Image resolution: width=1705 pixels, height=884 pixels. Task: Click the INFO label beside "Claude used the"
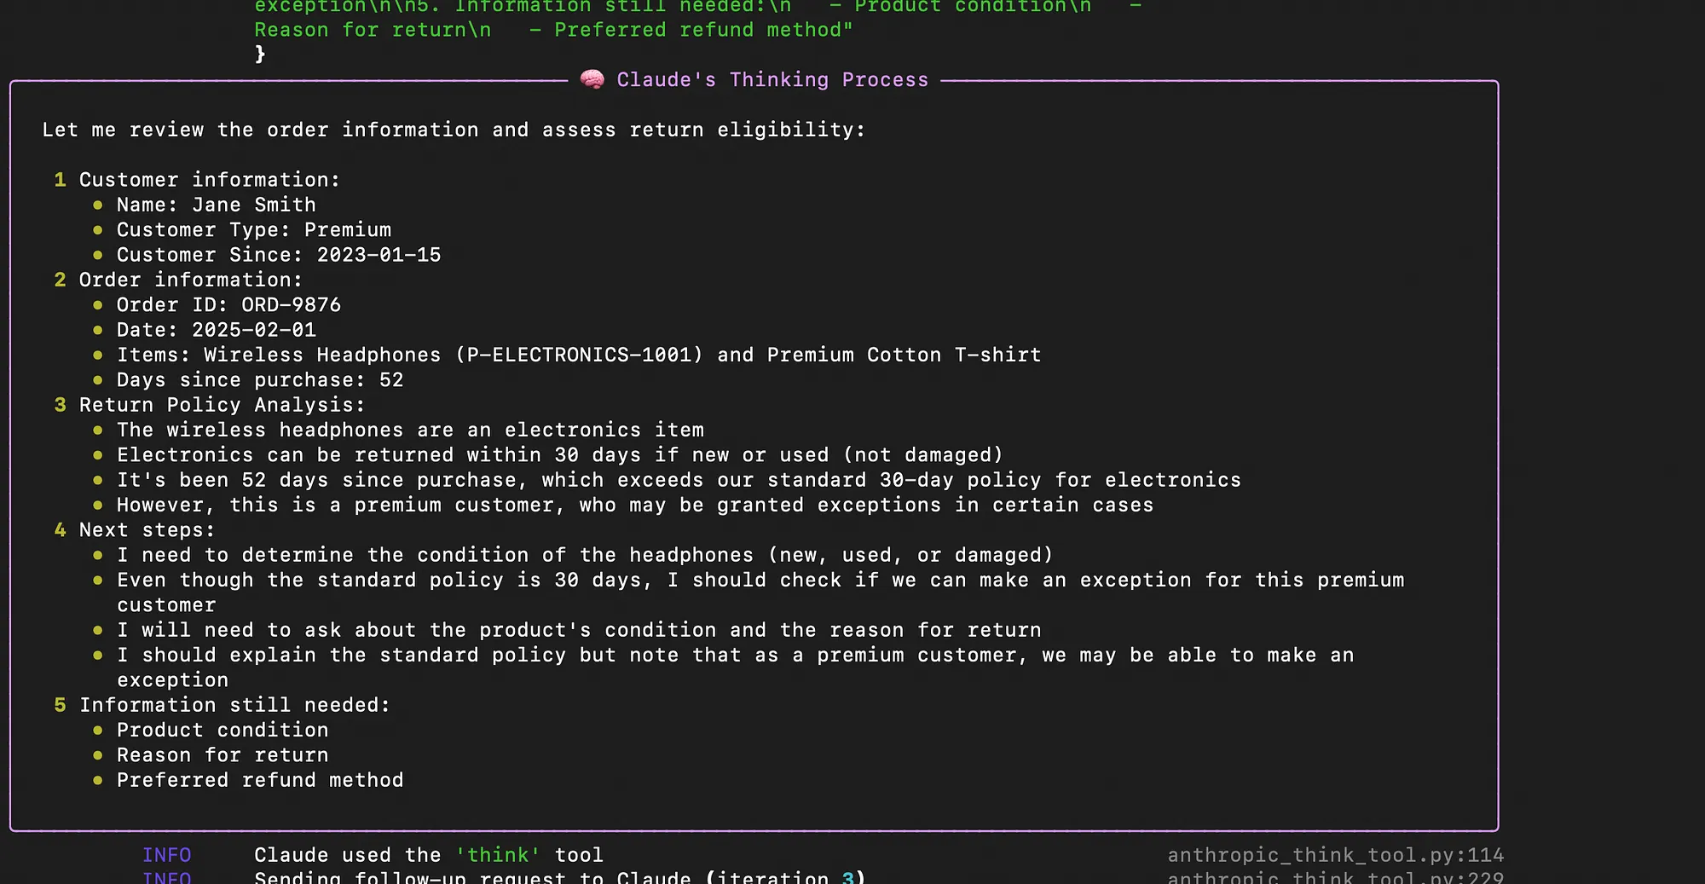166,855
